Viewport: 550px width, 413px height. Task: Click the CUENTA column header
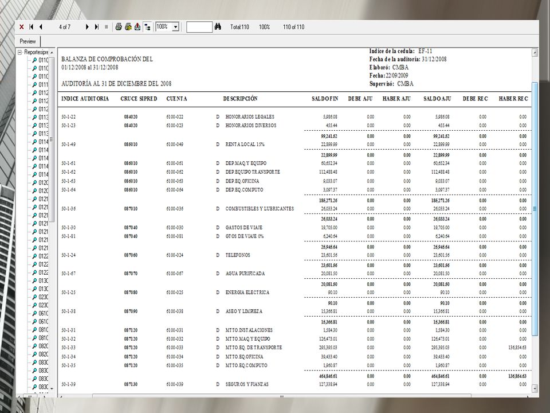click(177, 99)
